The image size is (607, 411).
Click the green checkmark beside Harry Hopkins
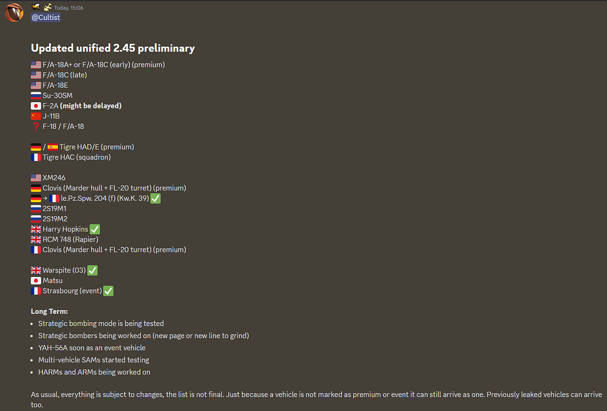pyautogui.click(x=95, y=229)
